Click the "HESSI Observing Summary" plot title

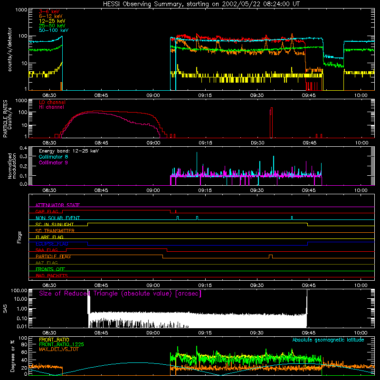(201, 4)
